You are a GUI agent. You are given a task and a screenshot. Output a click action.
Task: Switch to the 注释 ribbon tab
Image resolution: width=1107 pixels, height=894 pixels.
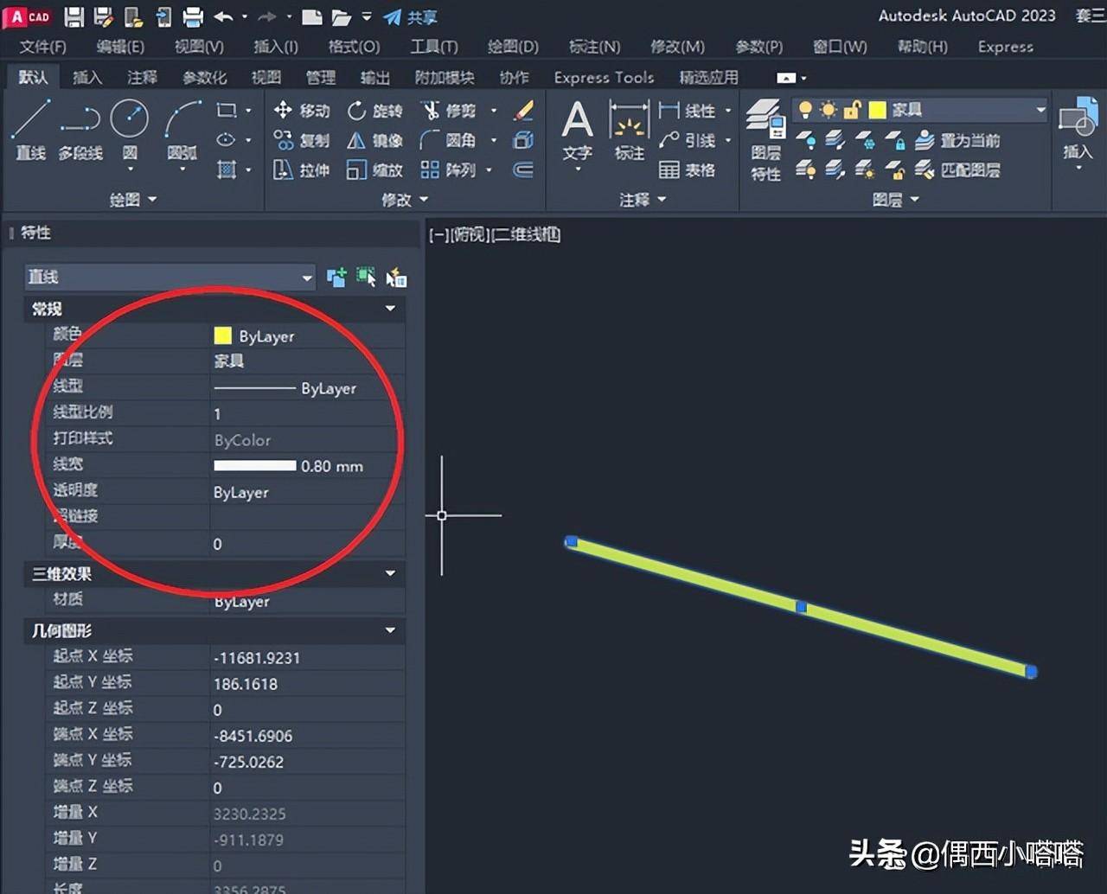coord(142,78)
